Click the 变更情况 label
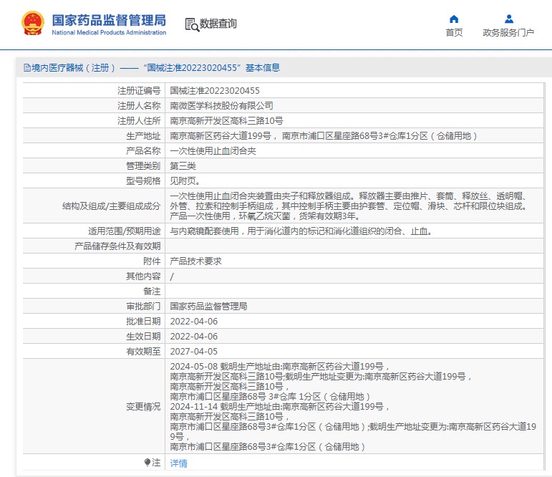The height and width of the screenshot is (477, 552). click(143, 407)
